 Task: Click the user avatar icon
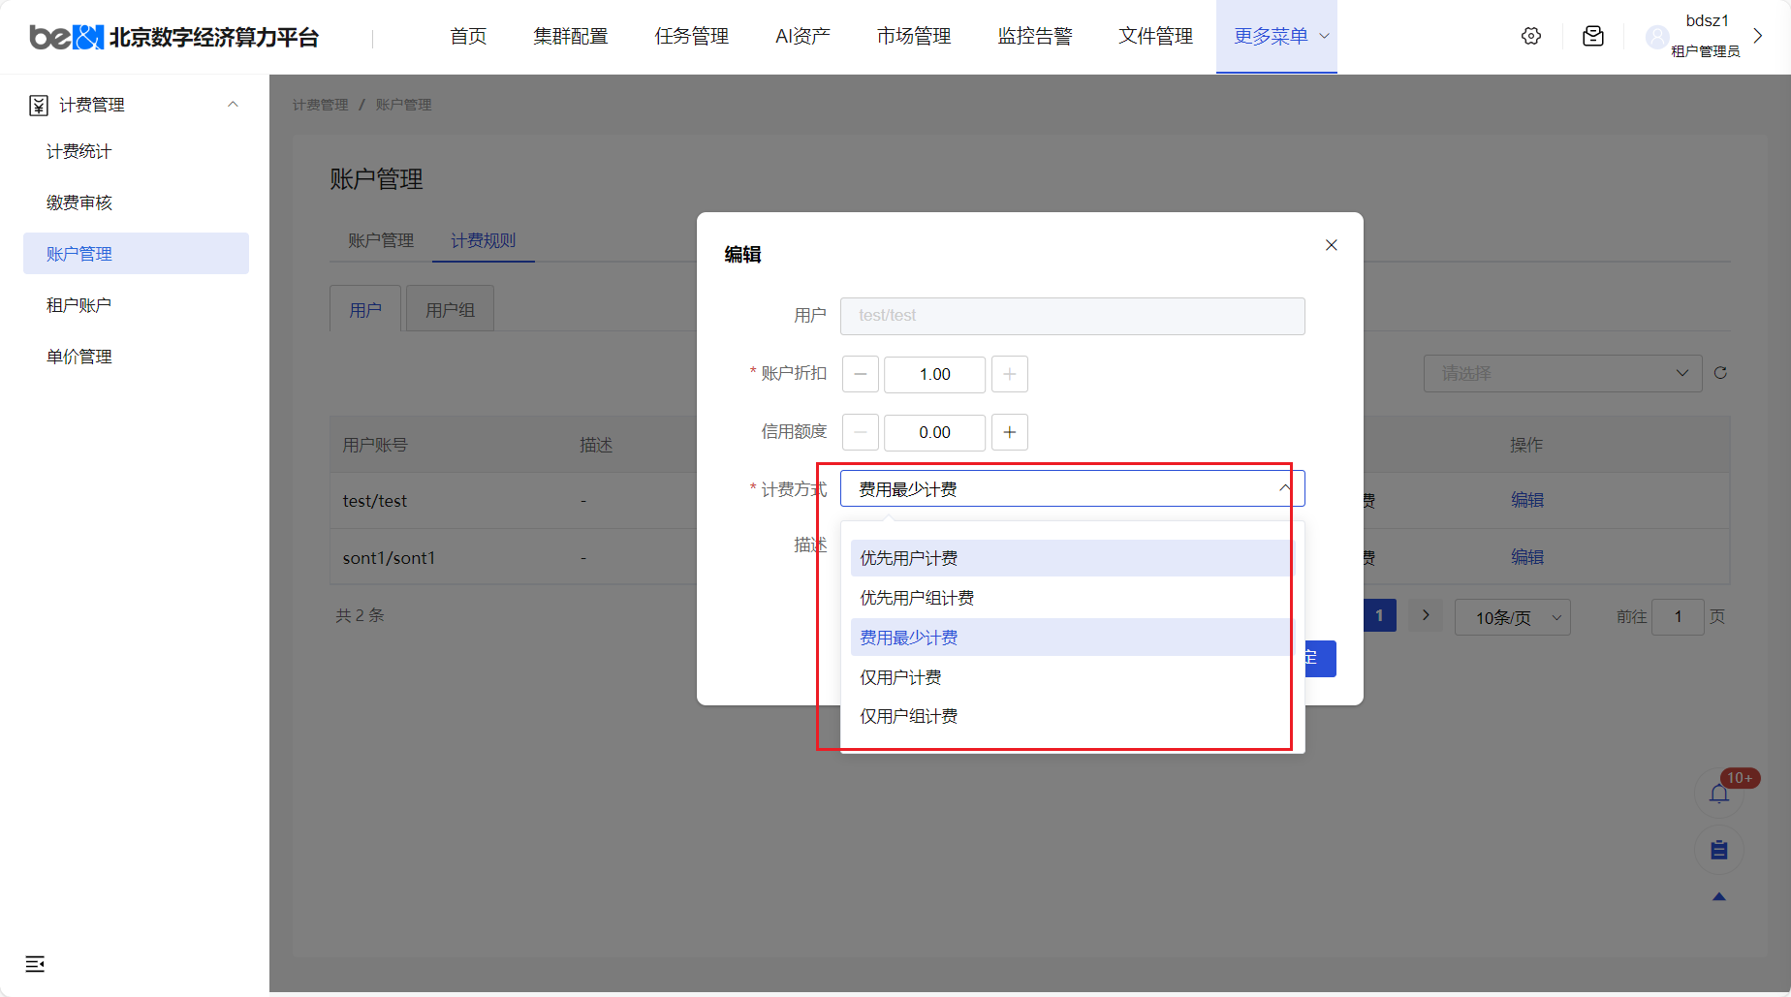pos(1657,37)
